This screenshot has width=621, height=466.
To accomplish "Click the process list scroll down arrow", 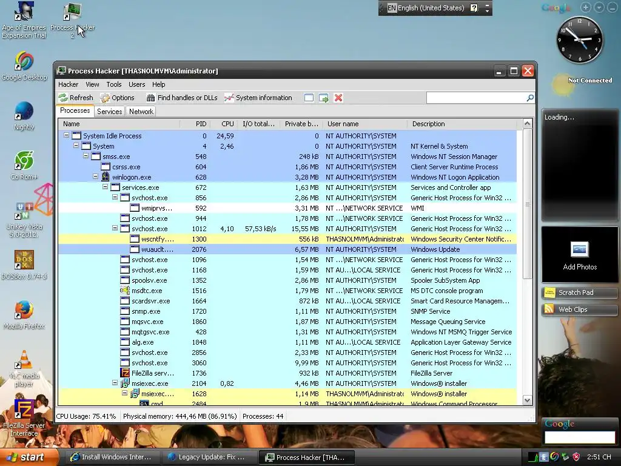I will click(527, 400).
